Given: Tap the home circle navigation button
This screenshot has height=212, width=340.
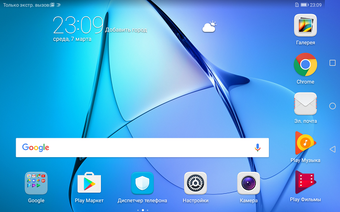Looking at the screenshot, I should [332, 106].
